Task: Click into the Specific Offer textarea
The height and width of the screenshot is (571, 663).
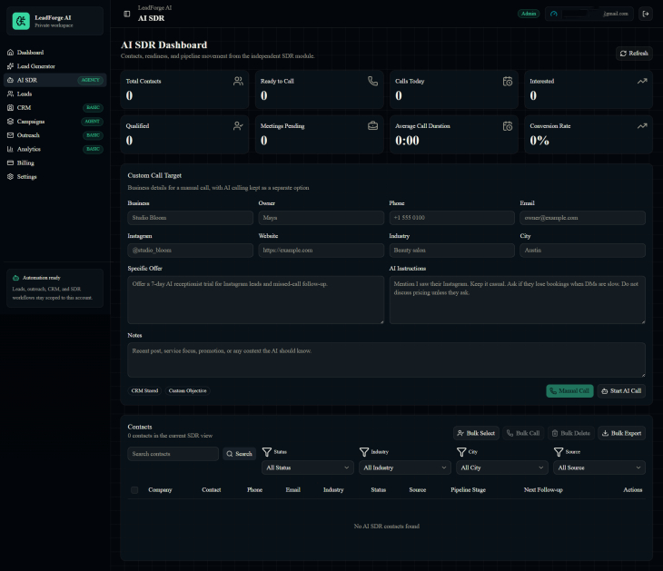Action: (x=256, y=300)
